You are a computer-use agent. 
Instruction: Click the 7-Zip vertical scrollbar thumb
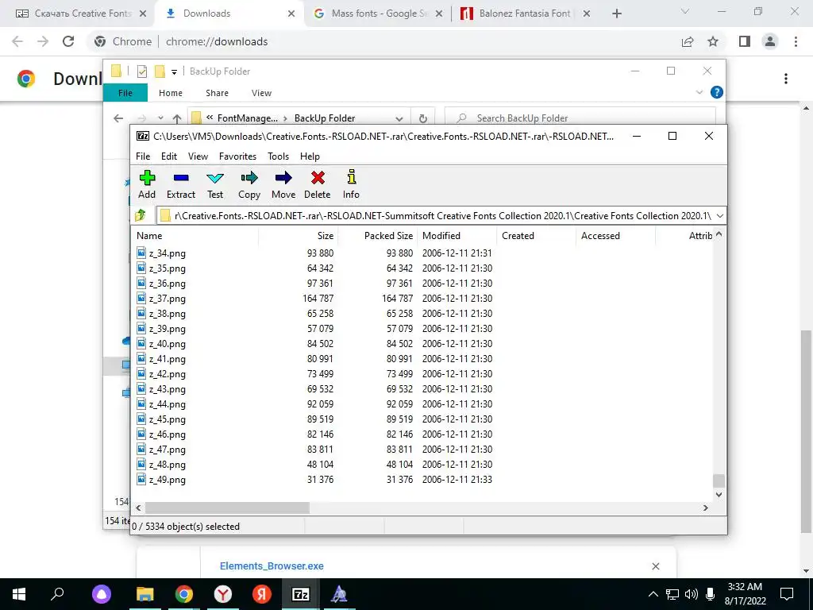719,481
